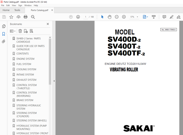Click the upload to cloud icon
The height and width of the screenshot is (135, 183).
tap(18, 17)
